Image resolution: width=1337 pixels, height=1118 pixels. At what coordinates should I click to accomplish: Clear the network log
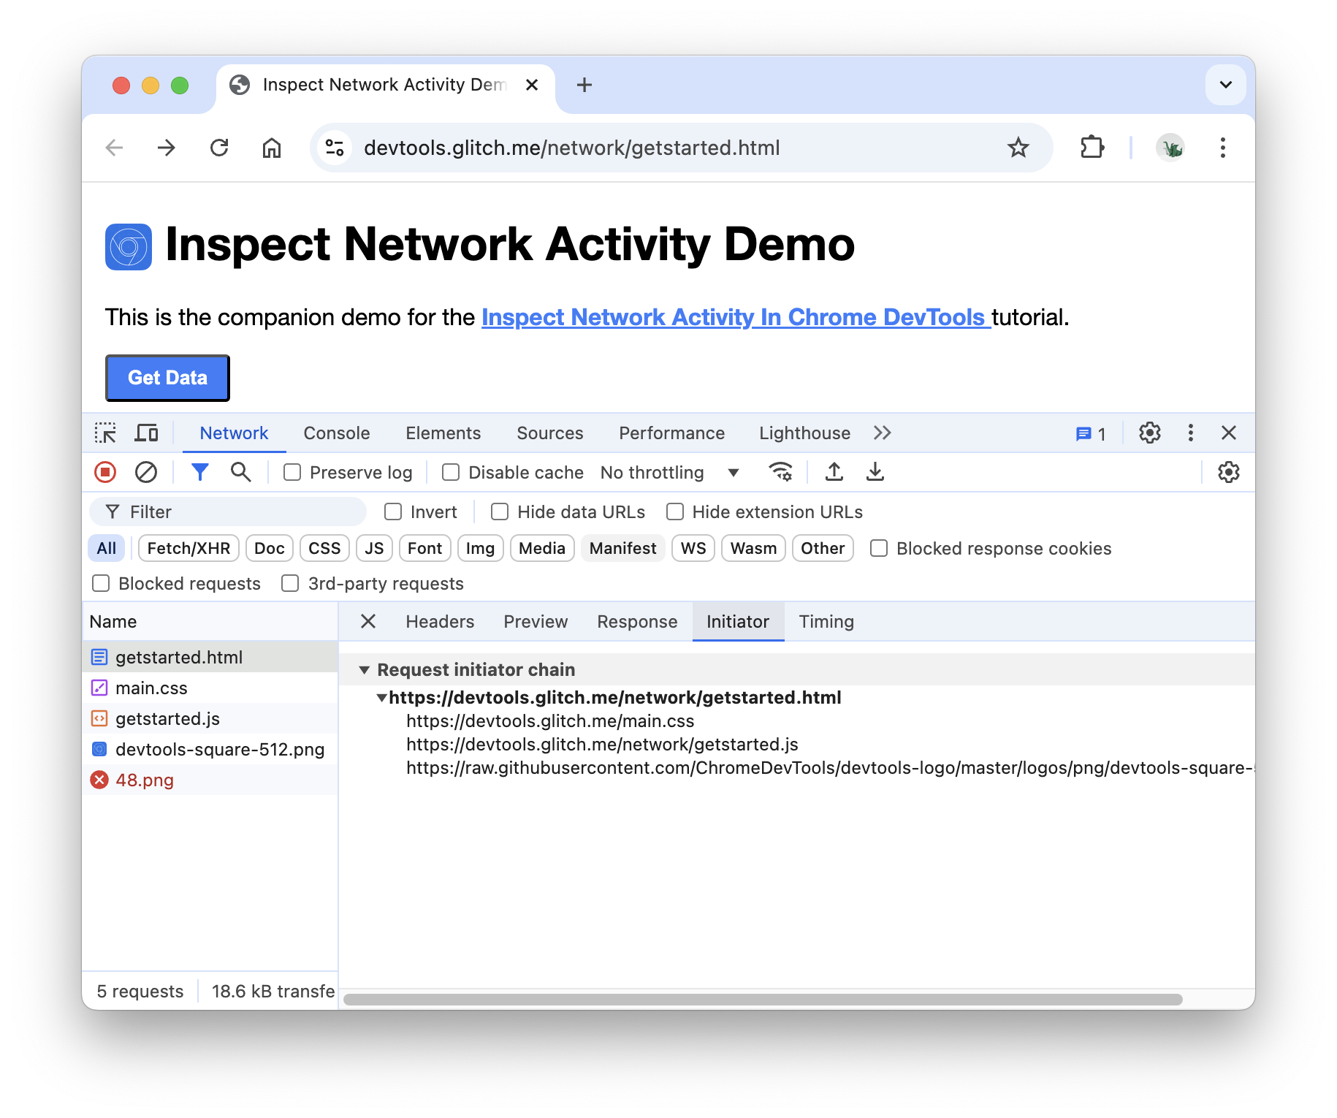coord(145,472)
